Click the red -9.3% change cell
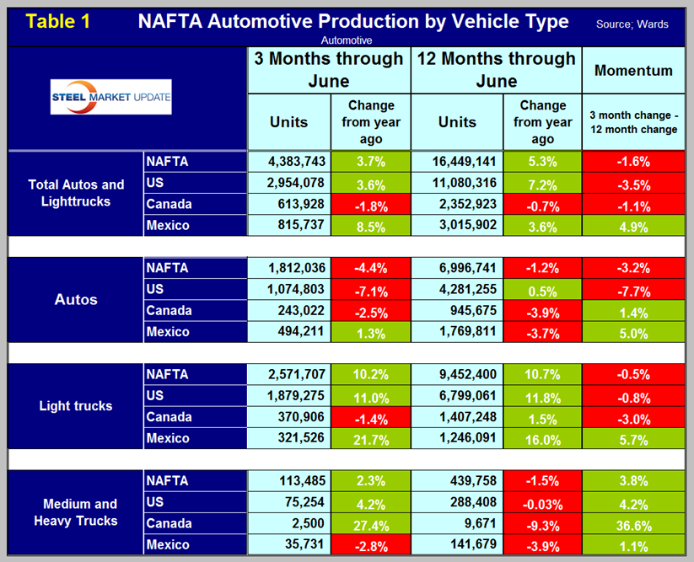 (x=542, y=523)
